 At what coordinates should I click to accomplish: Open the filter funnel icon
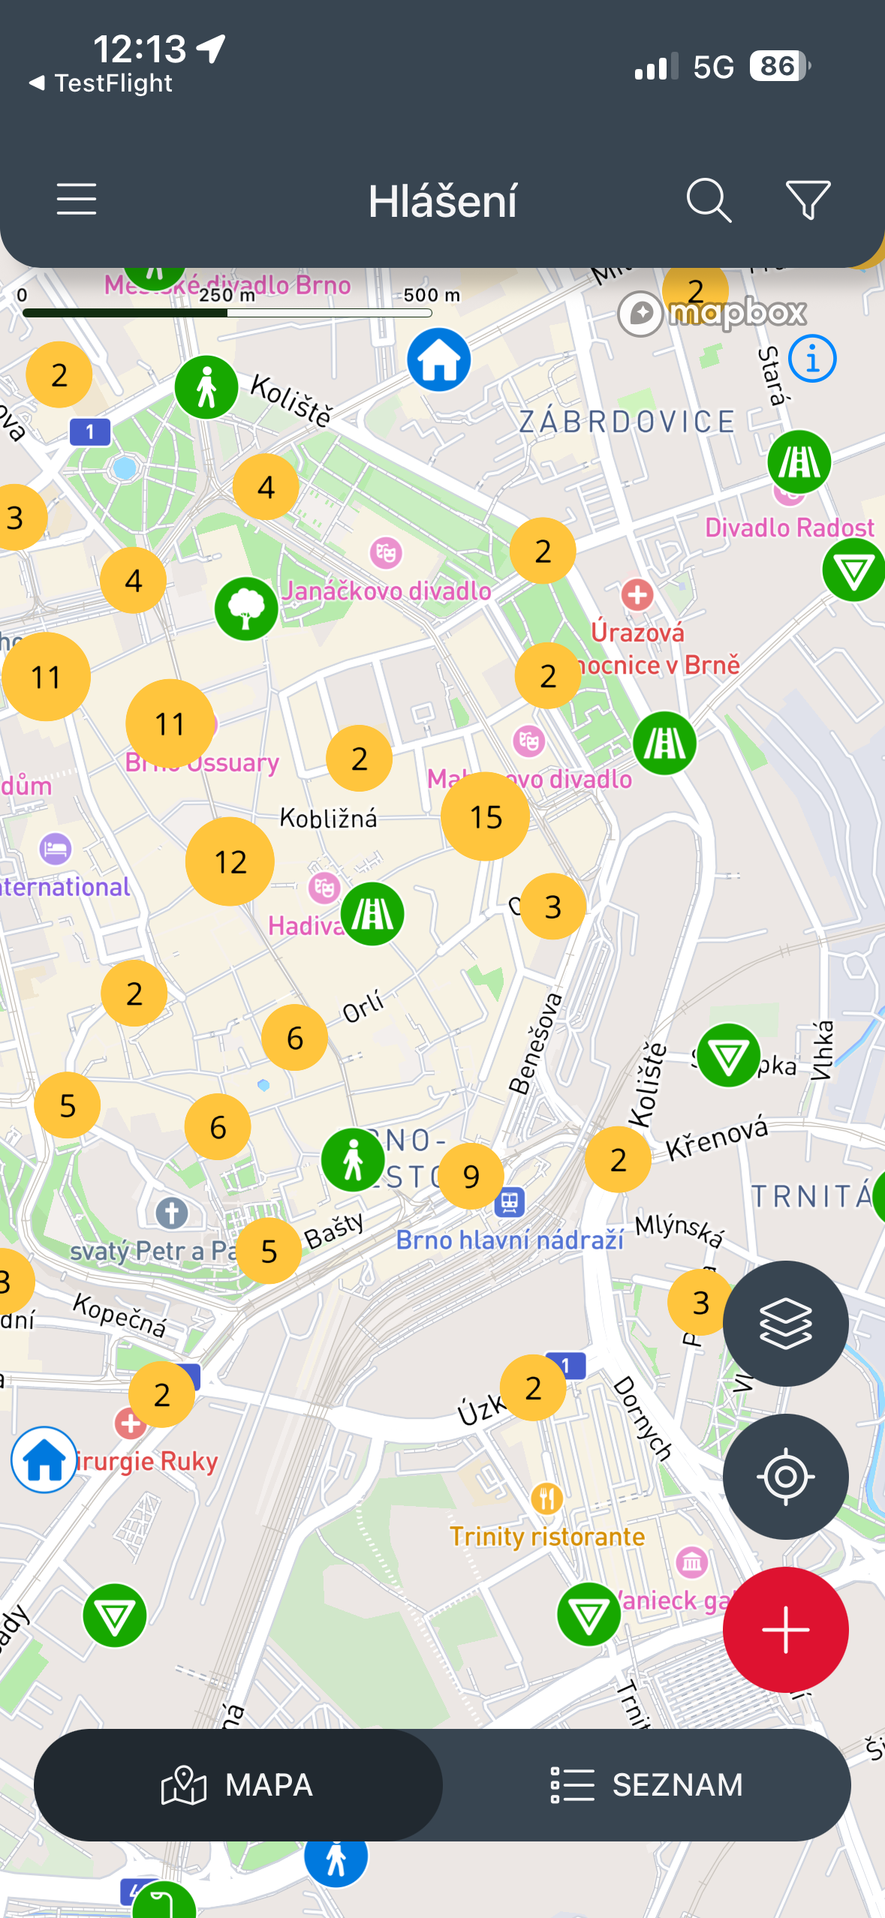[x=808, y=200]
